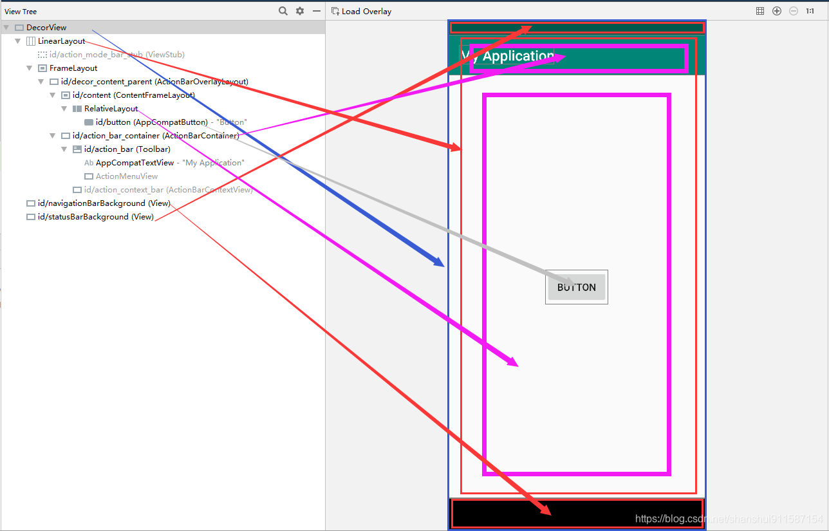Select AppCompatTextView "My Application" row
Viewport: 829px width, 531px height.
pos(163,163)
